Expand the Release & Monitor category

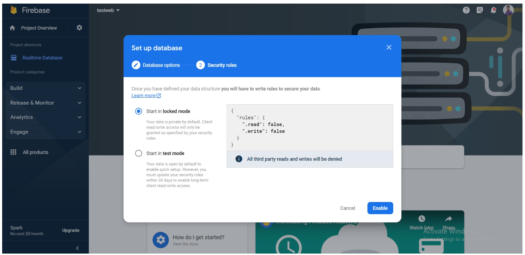46,103
